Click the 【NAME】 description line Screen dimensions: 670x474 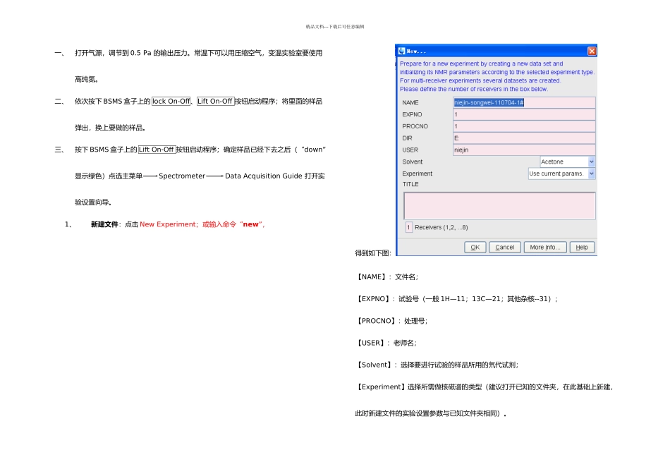click(386, 277)
